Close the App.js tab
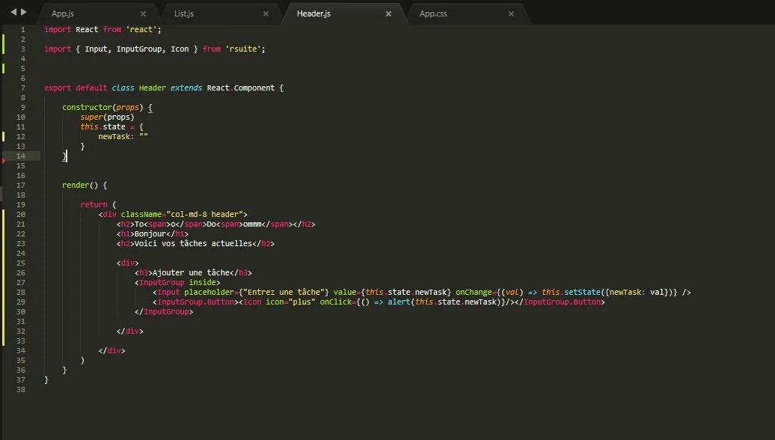The height and width of the screenshot is (440, 775). coord(143,13)
